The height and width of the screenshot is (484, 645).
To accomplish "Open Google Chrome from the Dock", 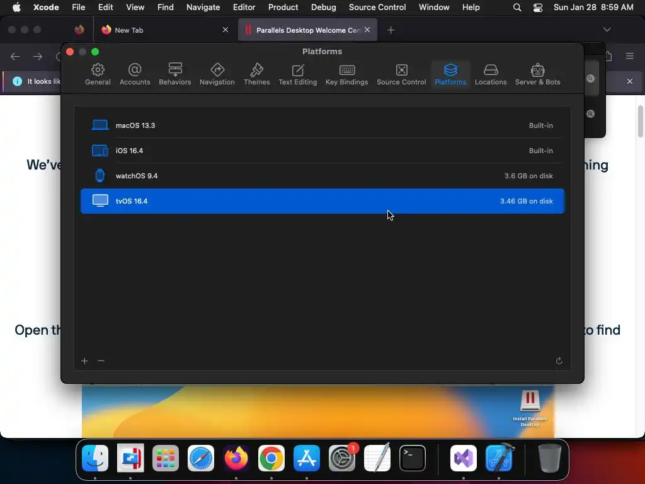I will click(x=271, y=458).
